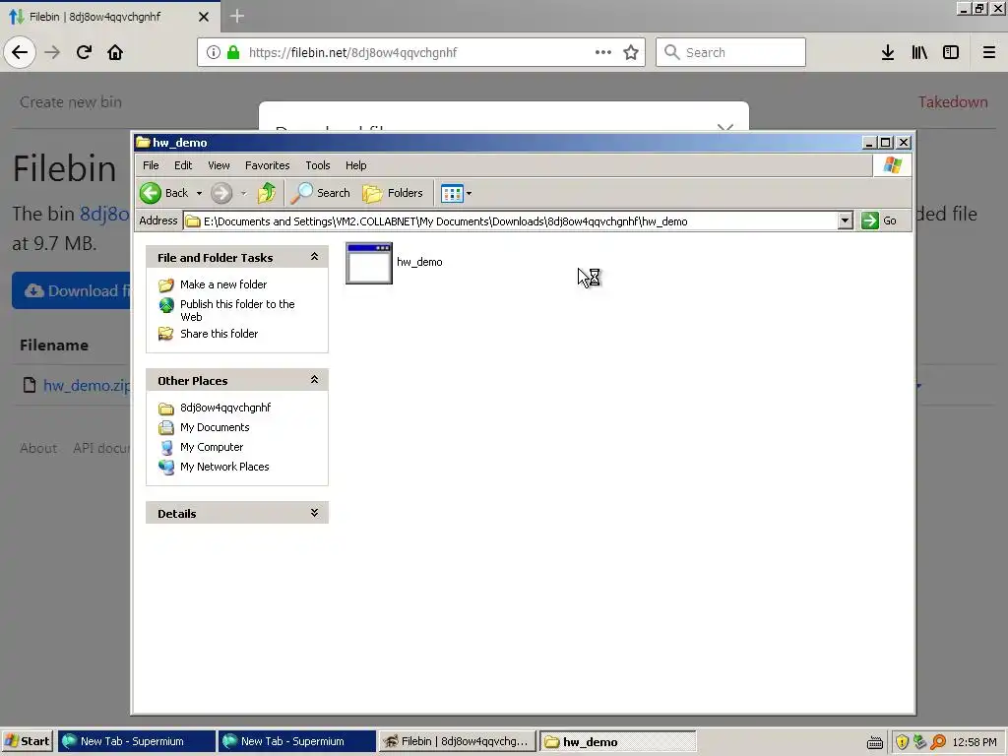Click the magnifier tray icon near clock
The image size is (1008, 756).
[x=938, y=742]
